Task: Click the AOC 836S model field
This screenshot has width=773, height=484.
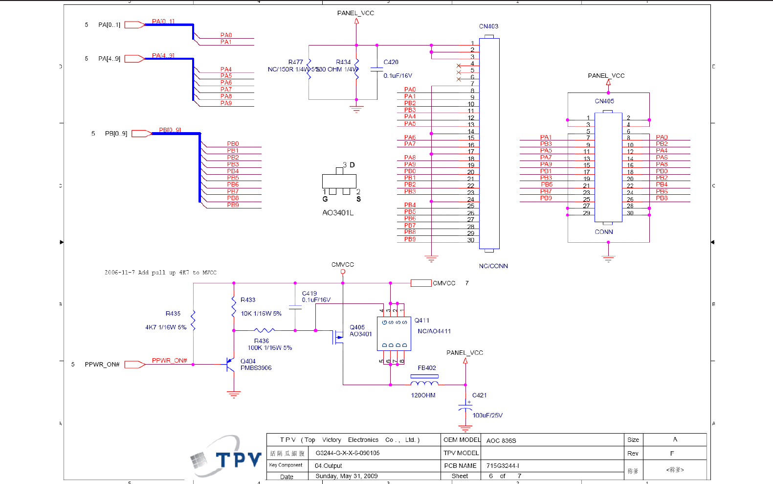Action: 501,440
